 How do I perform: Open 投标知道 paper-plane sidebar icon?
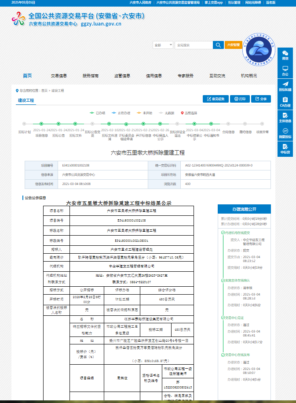285,87
